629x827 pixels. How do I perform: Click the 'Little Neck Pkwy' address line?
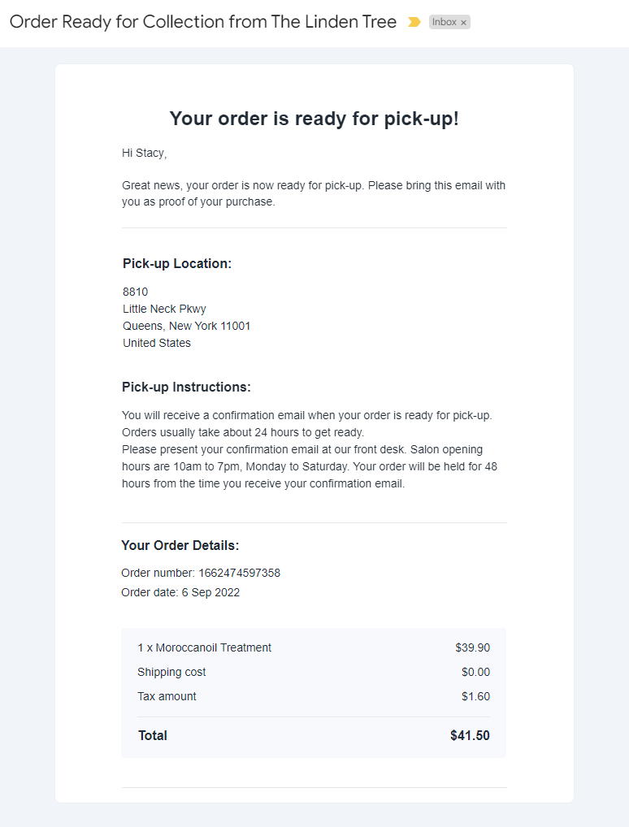[x=164, y=309]
